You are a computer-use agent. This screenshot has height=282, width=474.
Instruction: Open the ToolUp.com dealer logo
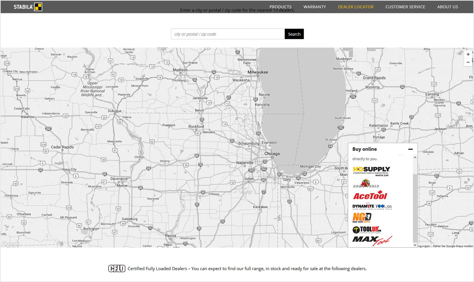click(x=367, y=230)
